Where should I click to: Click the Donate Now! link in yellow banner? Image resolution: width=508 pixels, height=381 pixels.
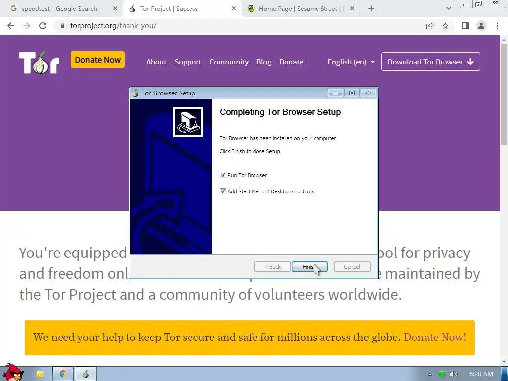pyautogui.click(x=435, y=337)
